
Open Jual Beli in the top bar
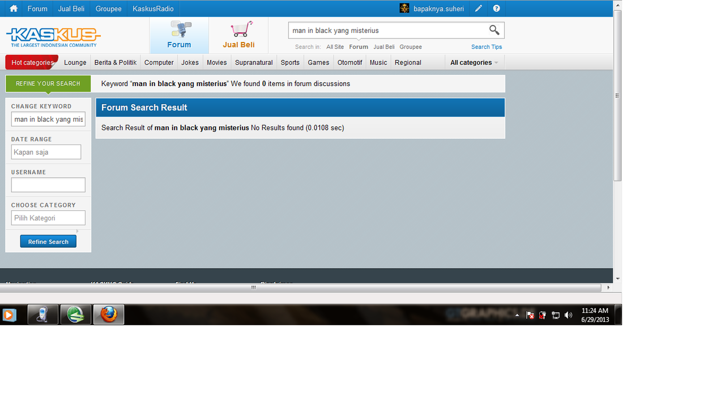(x=71, y=8)
